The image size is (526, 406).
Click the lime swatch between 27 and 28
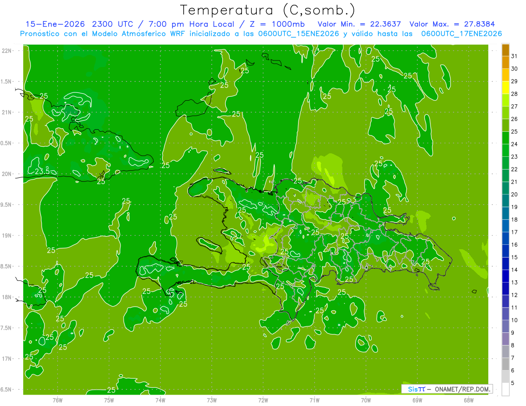(x=505, y=100)
